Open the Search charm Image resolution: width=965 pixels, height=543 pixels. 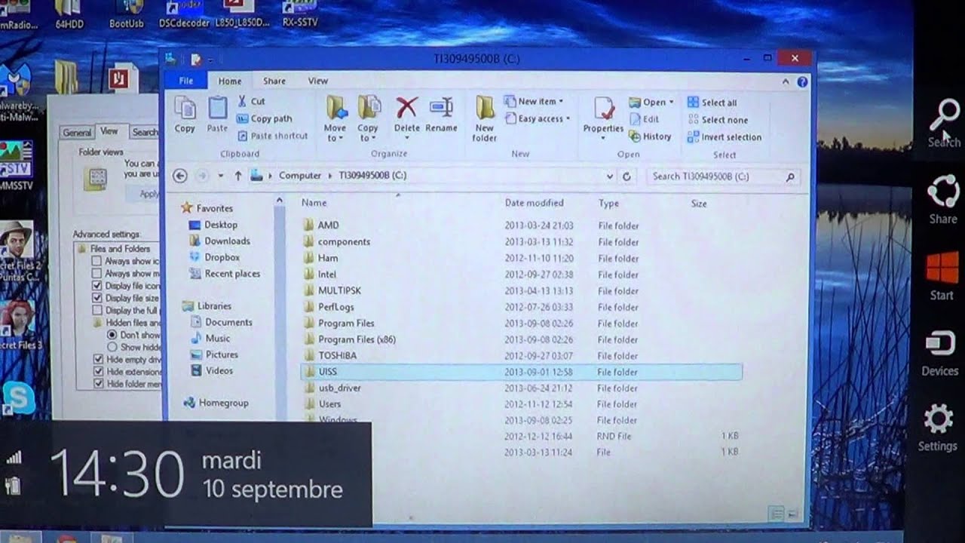click(x=943, y=124)
